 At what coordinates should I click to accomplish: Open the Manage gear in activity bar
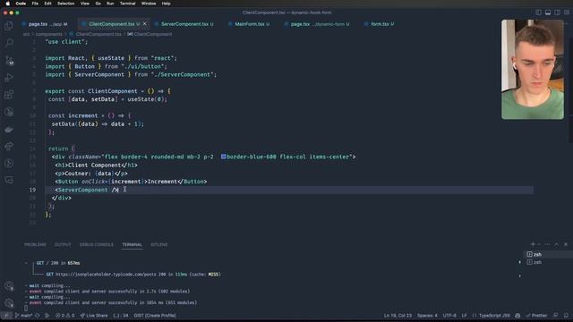coord(9,303)
